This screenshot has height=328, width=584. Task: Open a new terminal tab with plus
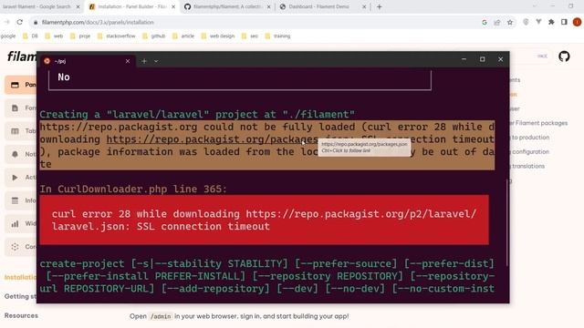pyautogui.click(x=144, y=61)
